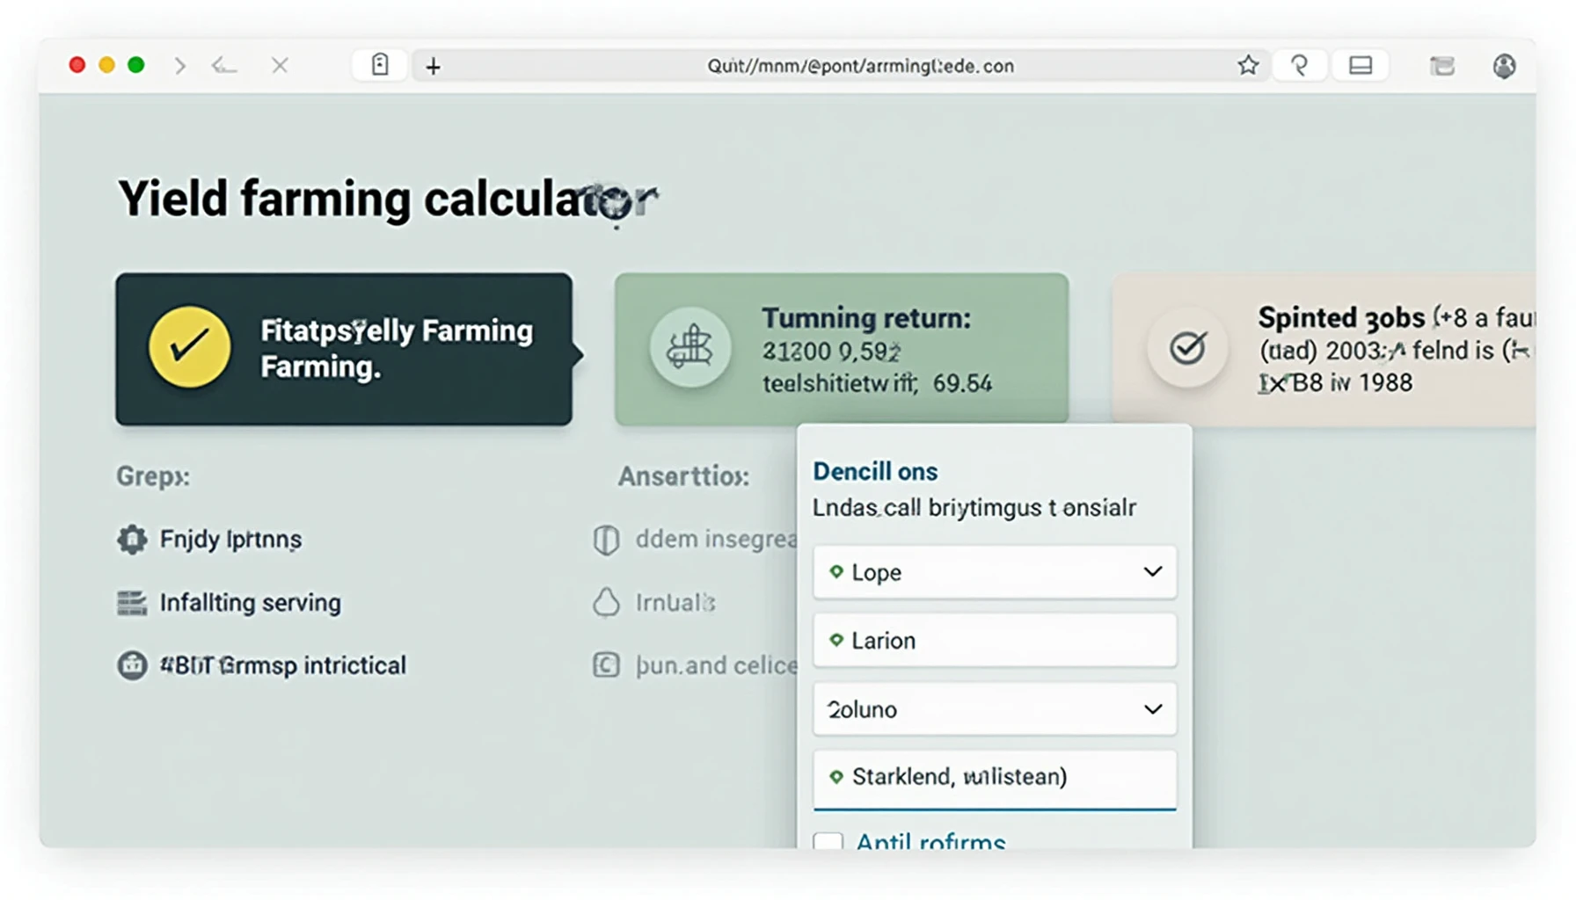The image size is (1576, 900).
Task: Click the Starklend pin marker icon
Action: [x=836, y=777]
